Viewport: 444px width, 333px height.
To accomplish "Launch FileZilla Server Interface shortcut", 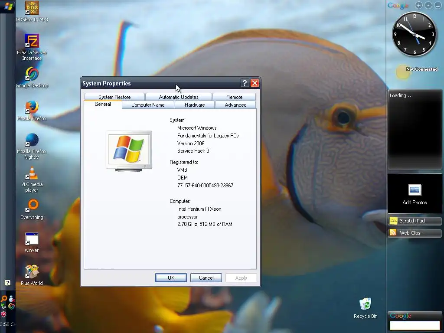I will pyautogui.click(x=32, y=47).
